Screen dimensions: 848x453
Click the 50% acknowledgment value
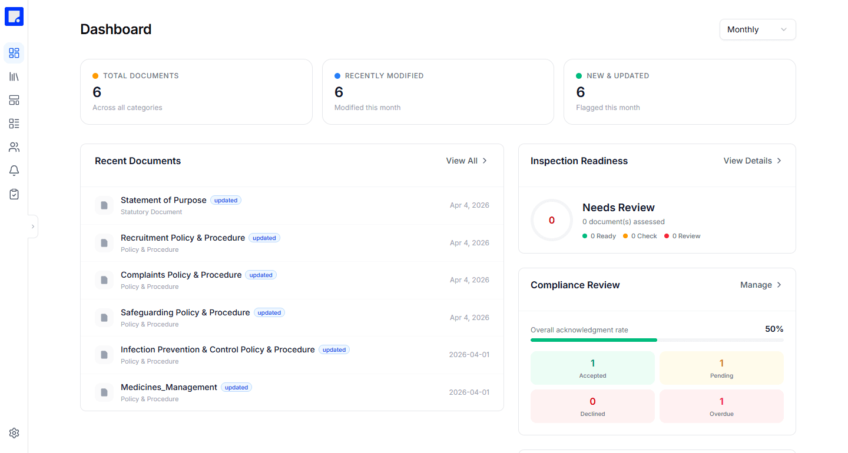click(x=774, y=329)
